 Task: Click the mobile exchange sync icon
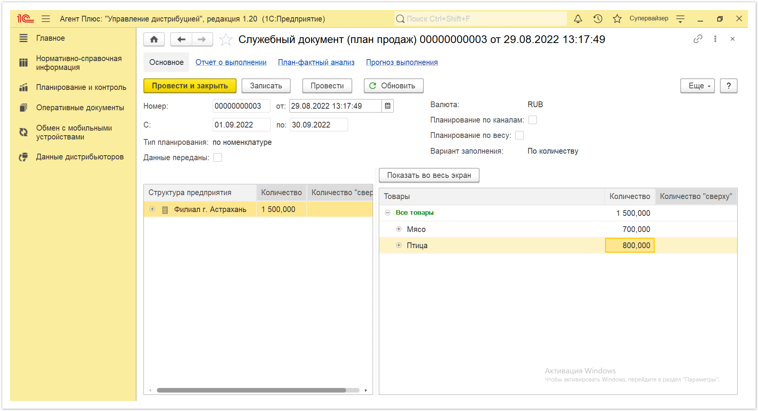[x=23, y=132]
